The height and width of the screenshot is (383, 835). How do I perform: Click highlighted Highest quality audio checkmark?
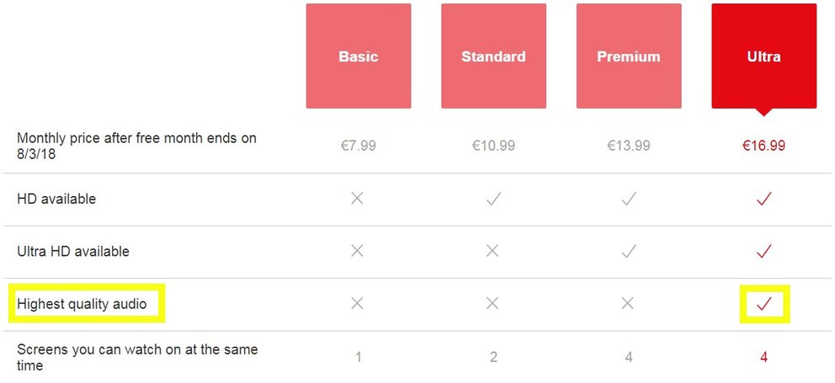pyautogui.click(x=764, y=304)
